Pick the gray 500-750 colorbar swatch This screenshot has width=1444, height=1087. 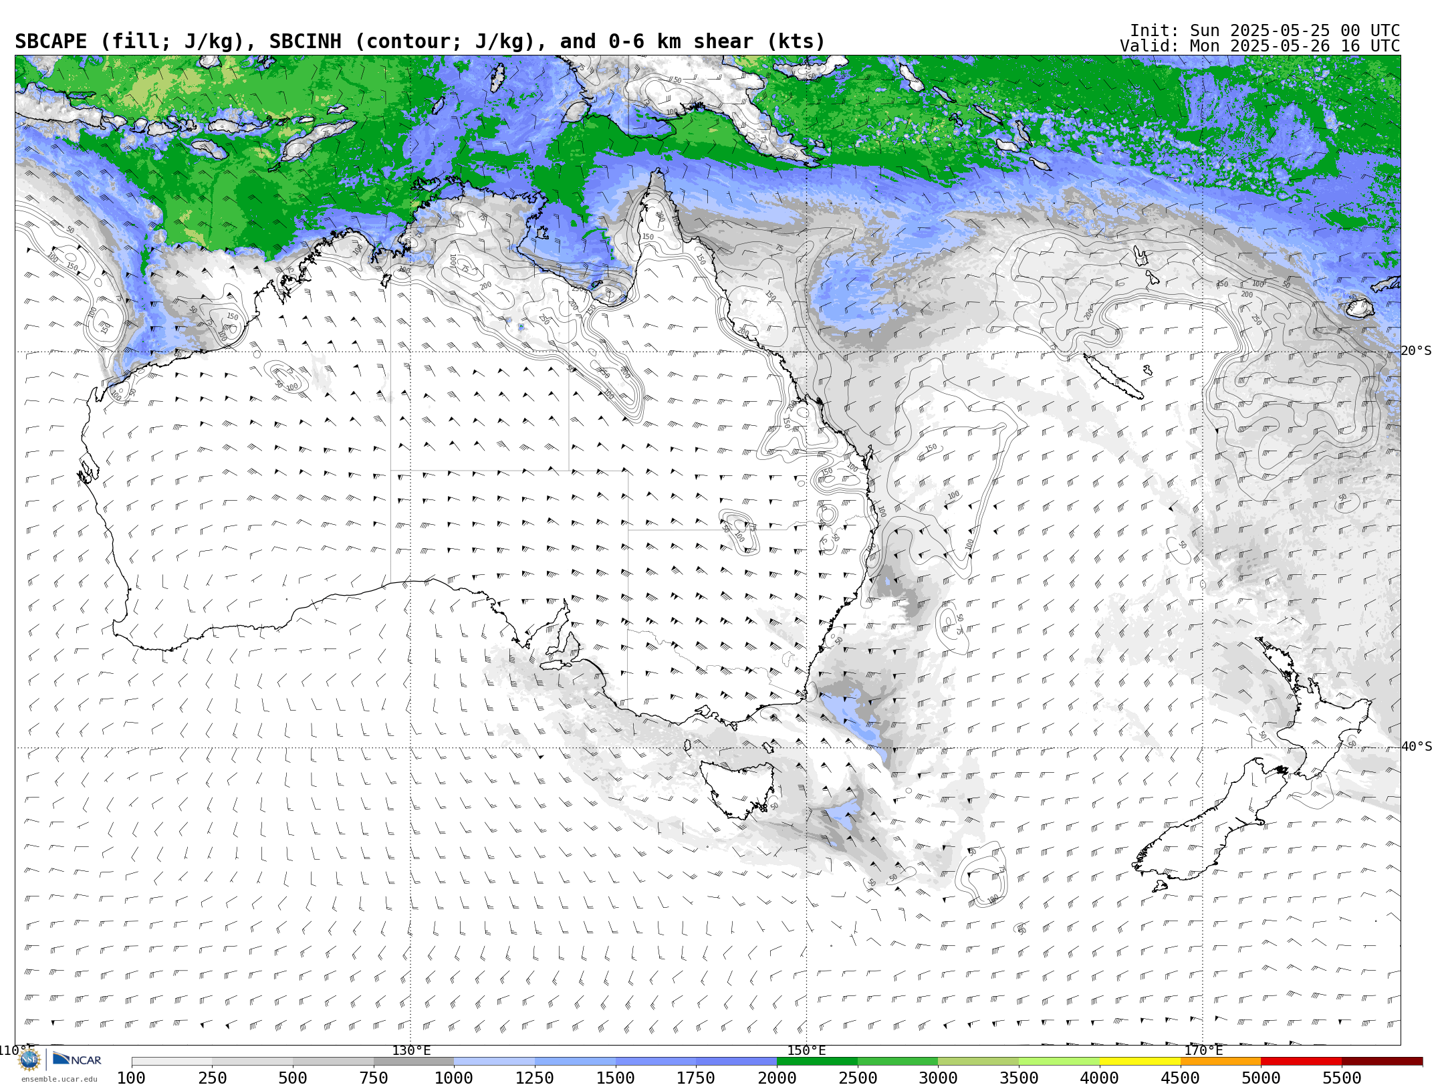click(333, 1062)
